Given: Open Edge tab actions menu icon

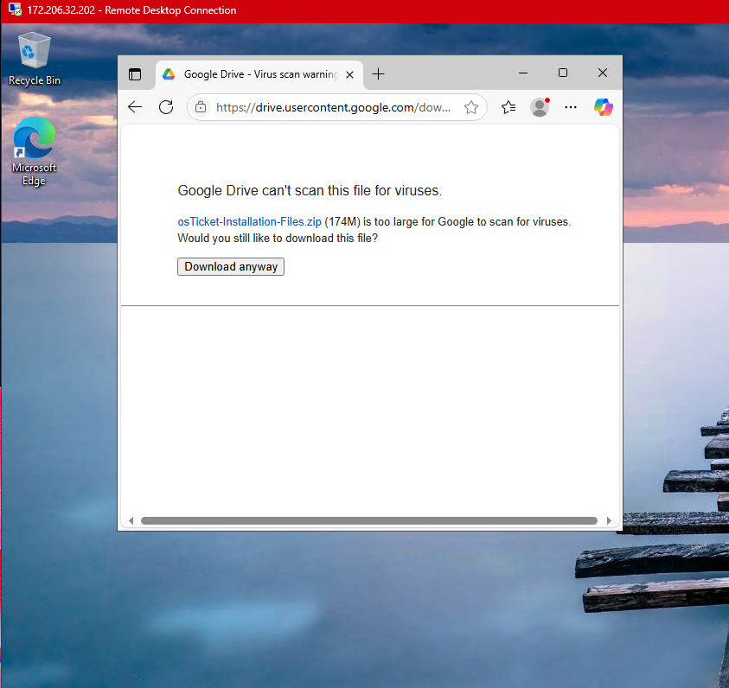Looking at the screenshot, I should coord(135,74).
